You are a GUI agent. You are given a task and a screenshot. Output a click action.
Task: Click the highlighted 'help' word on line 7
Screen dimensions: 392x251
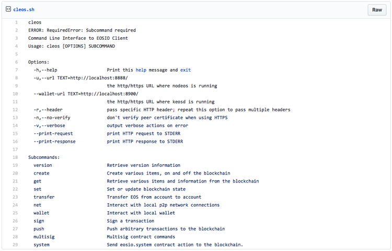141,70
